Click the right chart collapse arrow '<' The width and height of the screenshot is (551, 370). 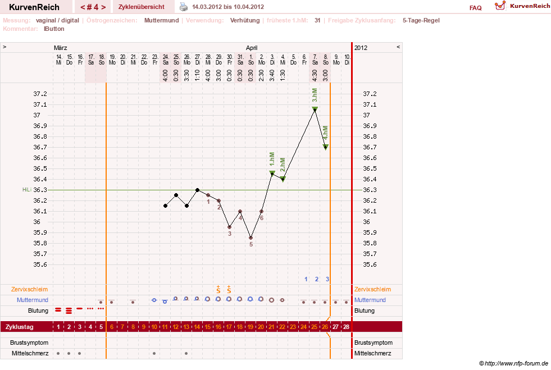point(398,47)
